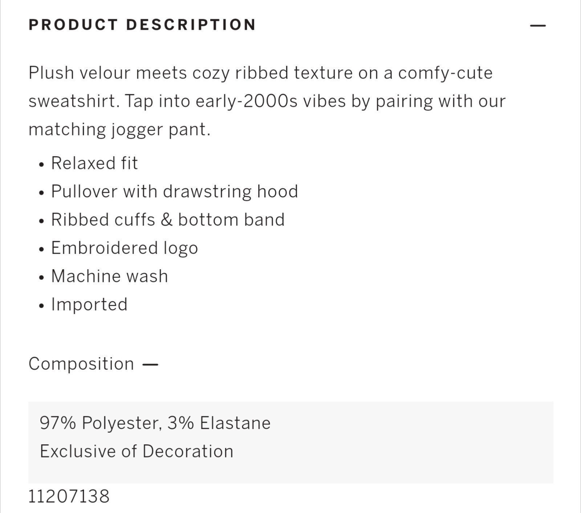Click the 'Embroidered logo' bullet item
Screen dimensions: 581x513
(125, 248)
